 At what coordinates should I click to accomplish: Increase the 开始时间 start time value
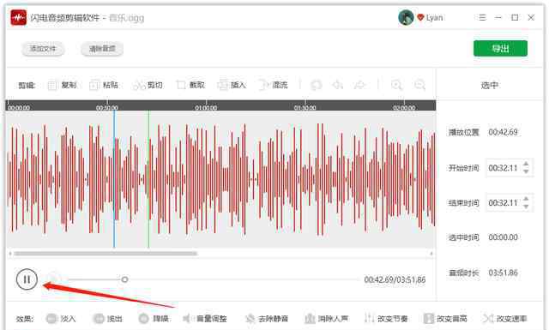click(526, 164)
